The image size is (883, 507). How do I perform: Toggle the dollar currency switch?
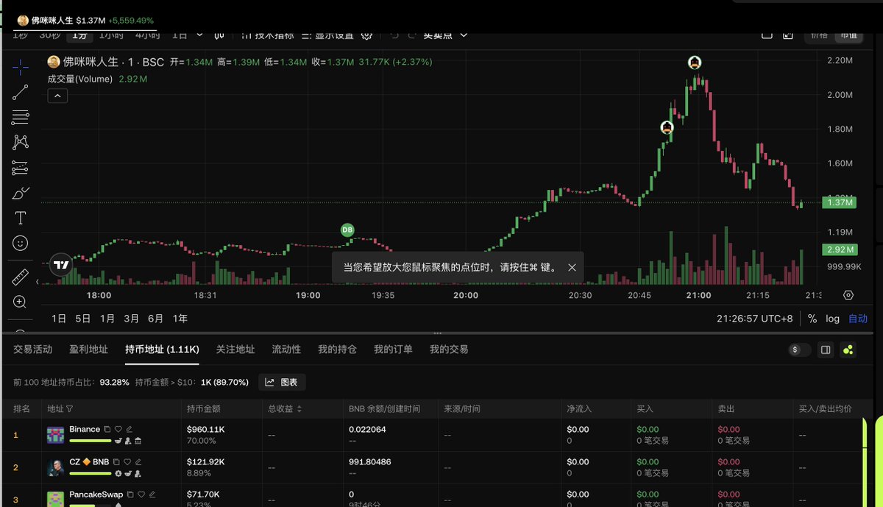tap(799, 350)
